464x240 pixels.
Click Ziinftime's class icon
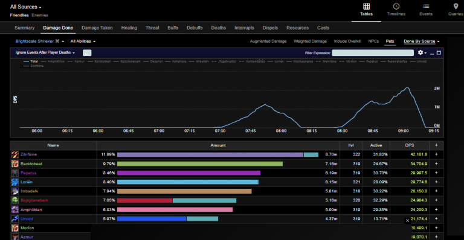click(14, 154)
